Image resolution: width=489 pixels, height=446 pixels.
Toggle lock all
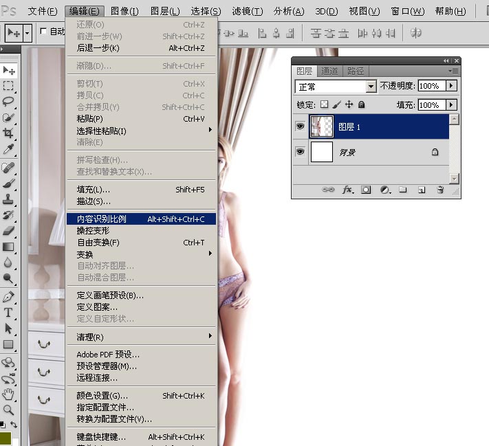coord(362,104)
